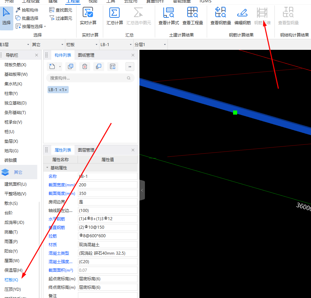Viewport: 311px width, 298px height.
Task: Select 栏板(K) in navigation
Action: [11, 280]
